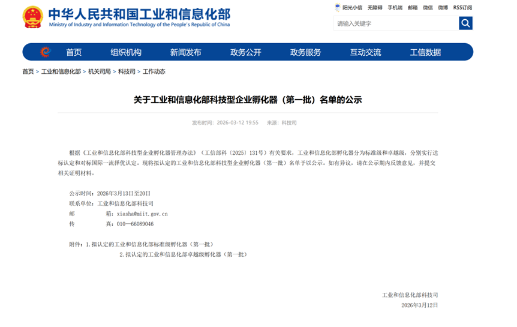Click the 请输入关键字 search field
The image size is (517, 327).
click(396, 23)
